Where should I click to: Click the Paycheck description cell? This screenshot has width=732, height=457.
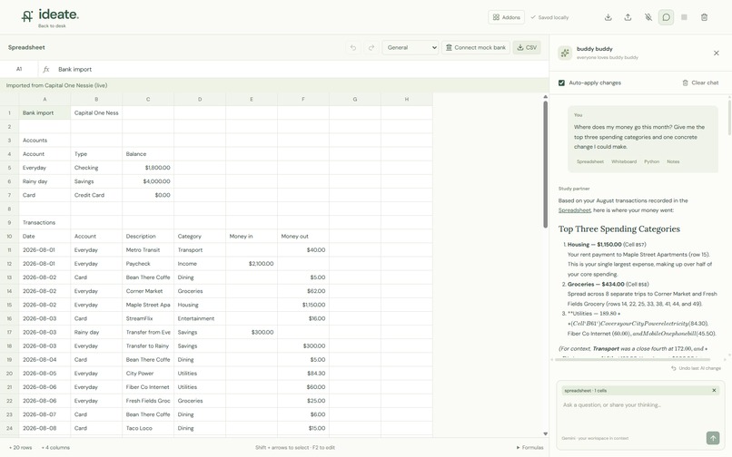coord(148,264)
